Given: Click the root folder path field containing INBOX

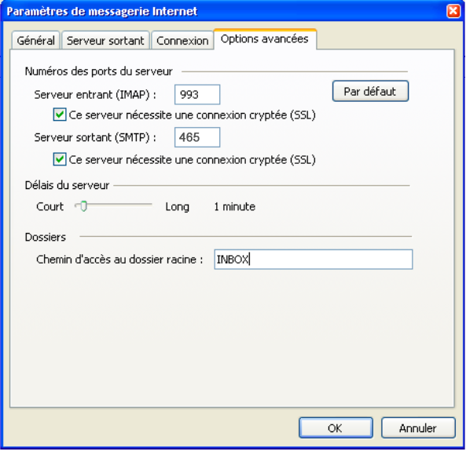Looking at the screenshot, I should pyautogui.click(x=314, y=260).
